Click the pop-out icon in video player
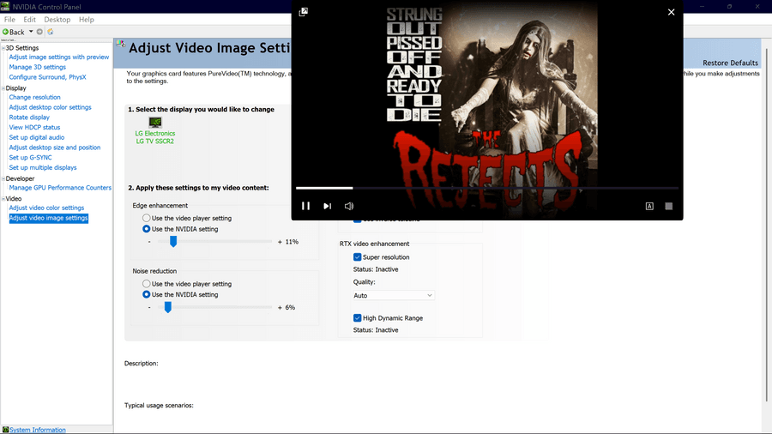The image size is (772, 434). [x=304, y=12]
